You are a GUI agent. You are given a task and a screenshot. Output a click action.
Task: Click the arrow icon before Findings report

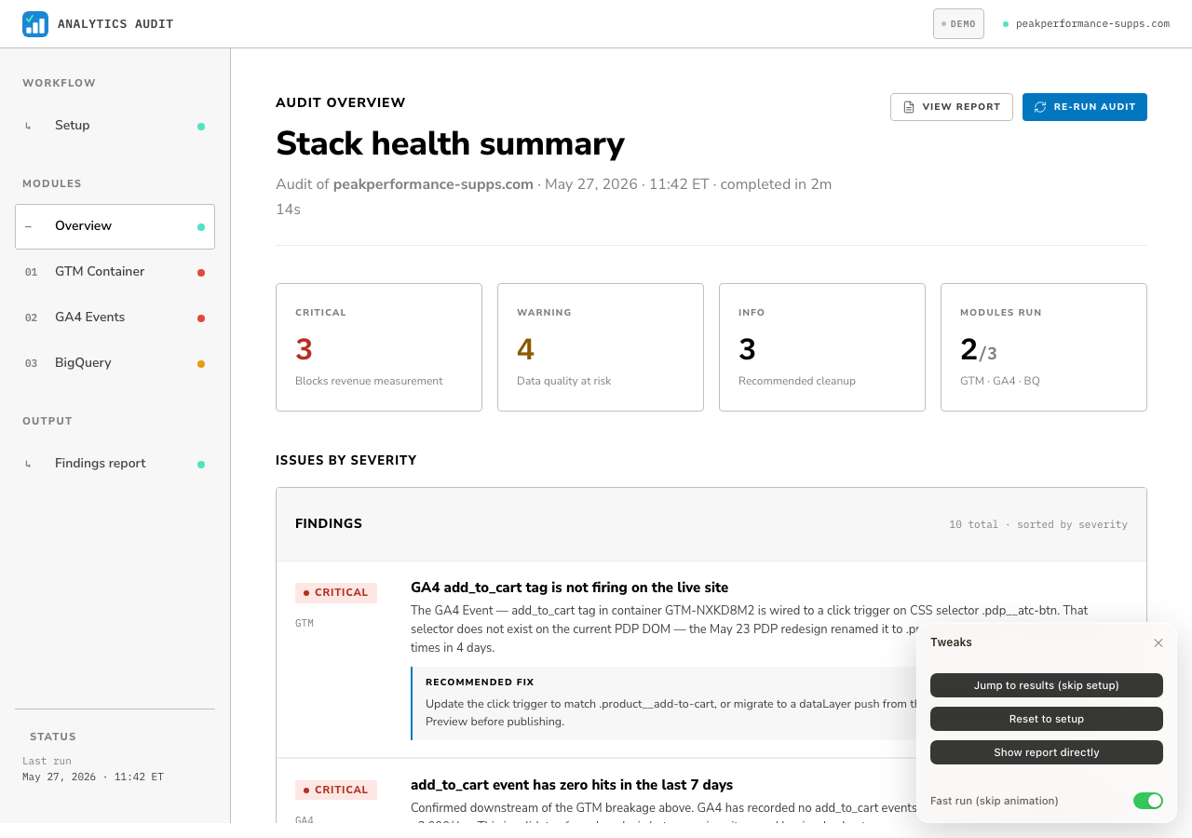point(28,464)
